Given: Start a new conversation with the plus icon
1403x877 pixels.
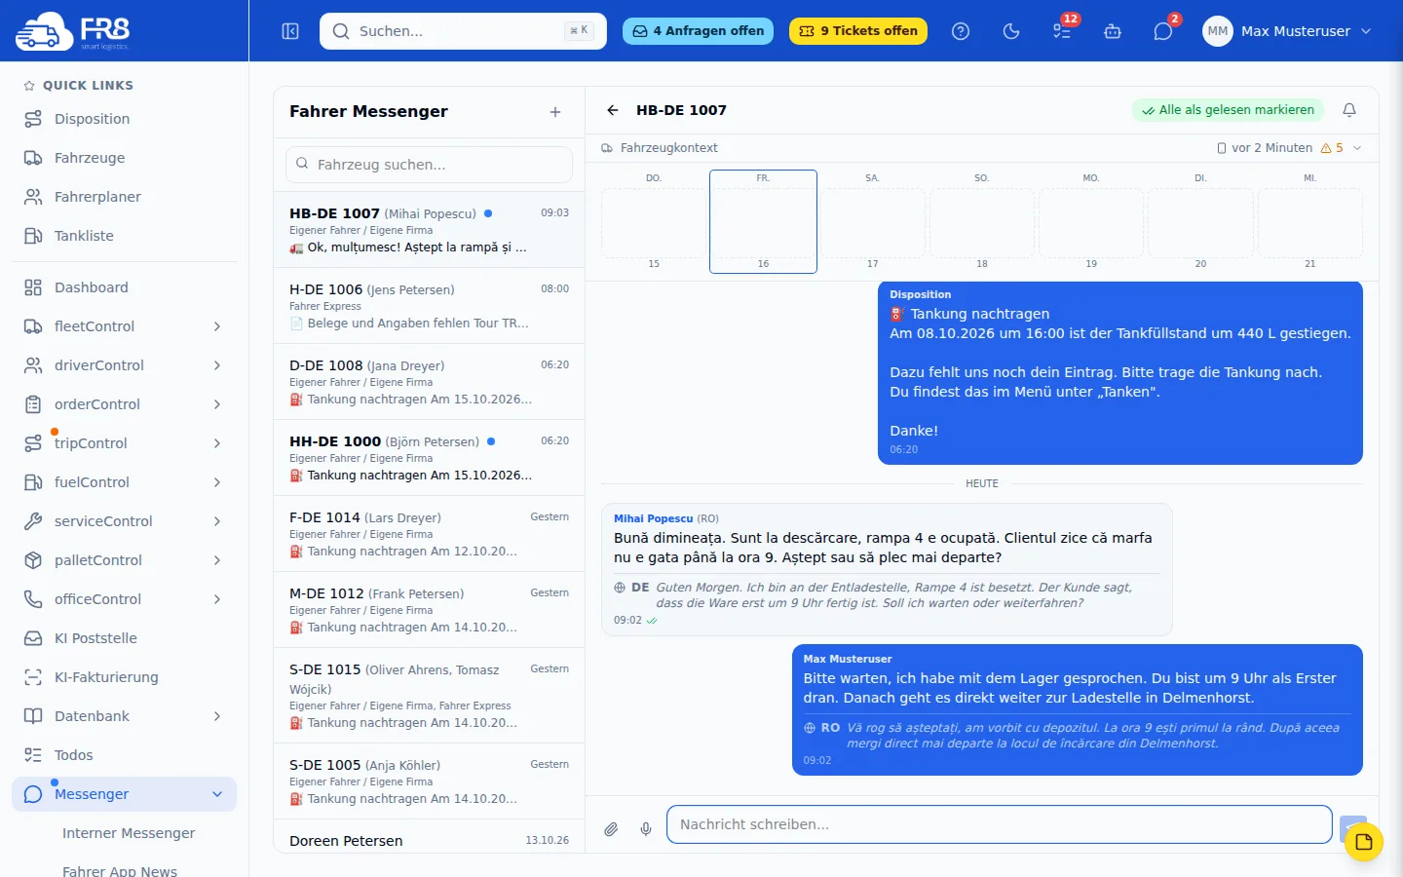Looking at the screenshot, I should tap(555, 112).
